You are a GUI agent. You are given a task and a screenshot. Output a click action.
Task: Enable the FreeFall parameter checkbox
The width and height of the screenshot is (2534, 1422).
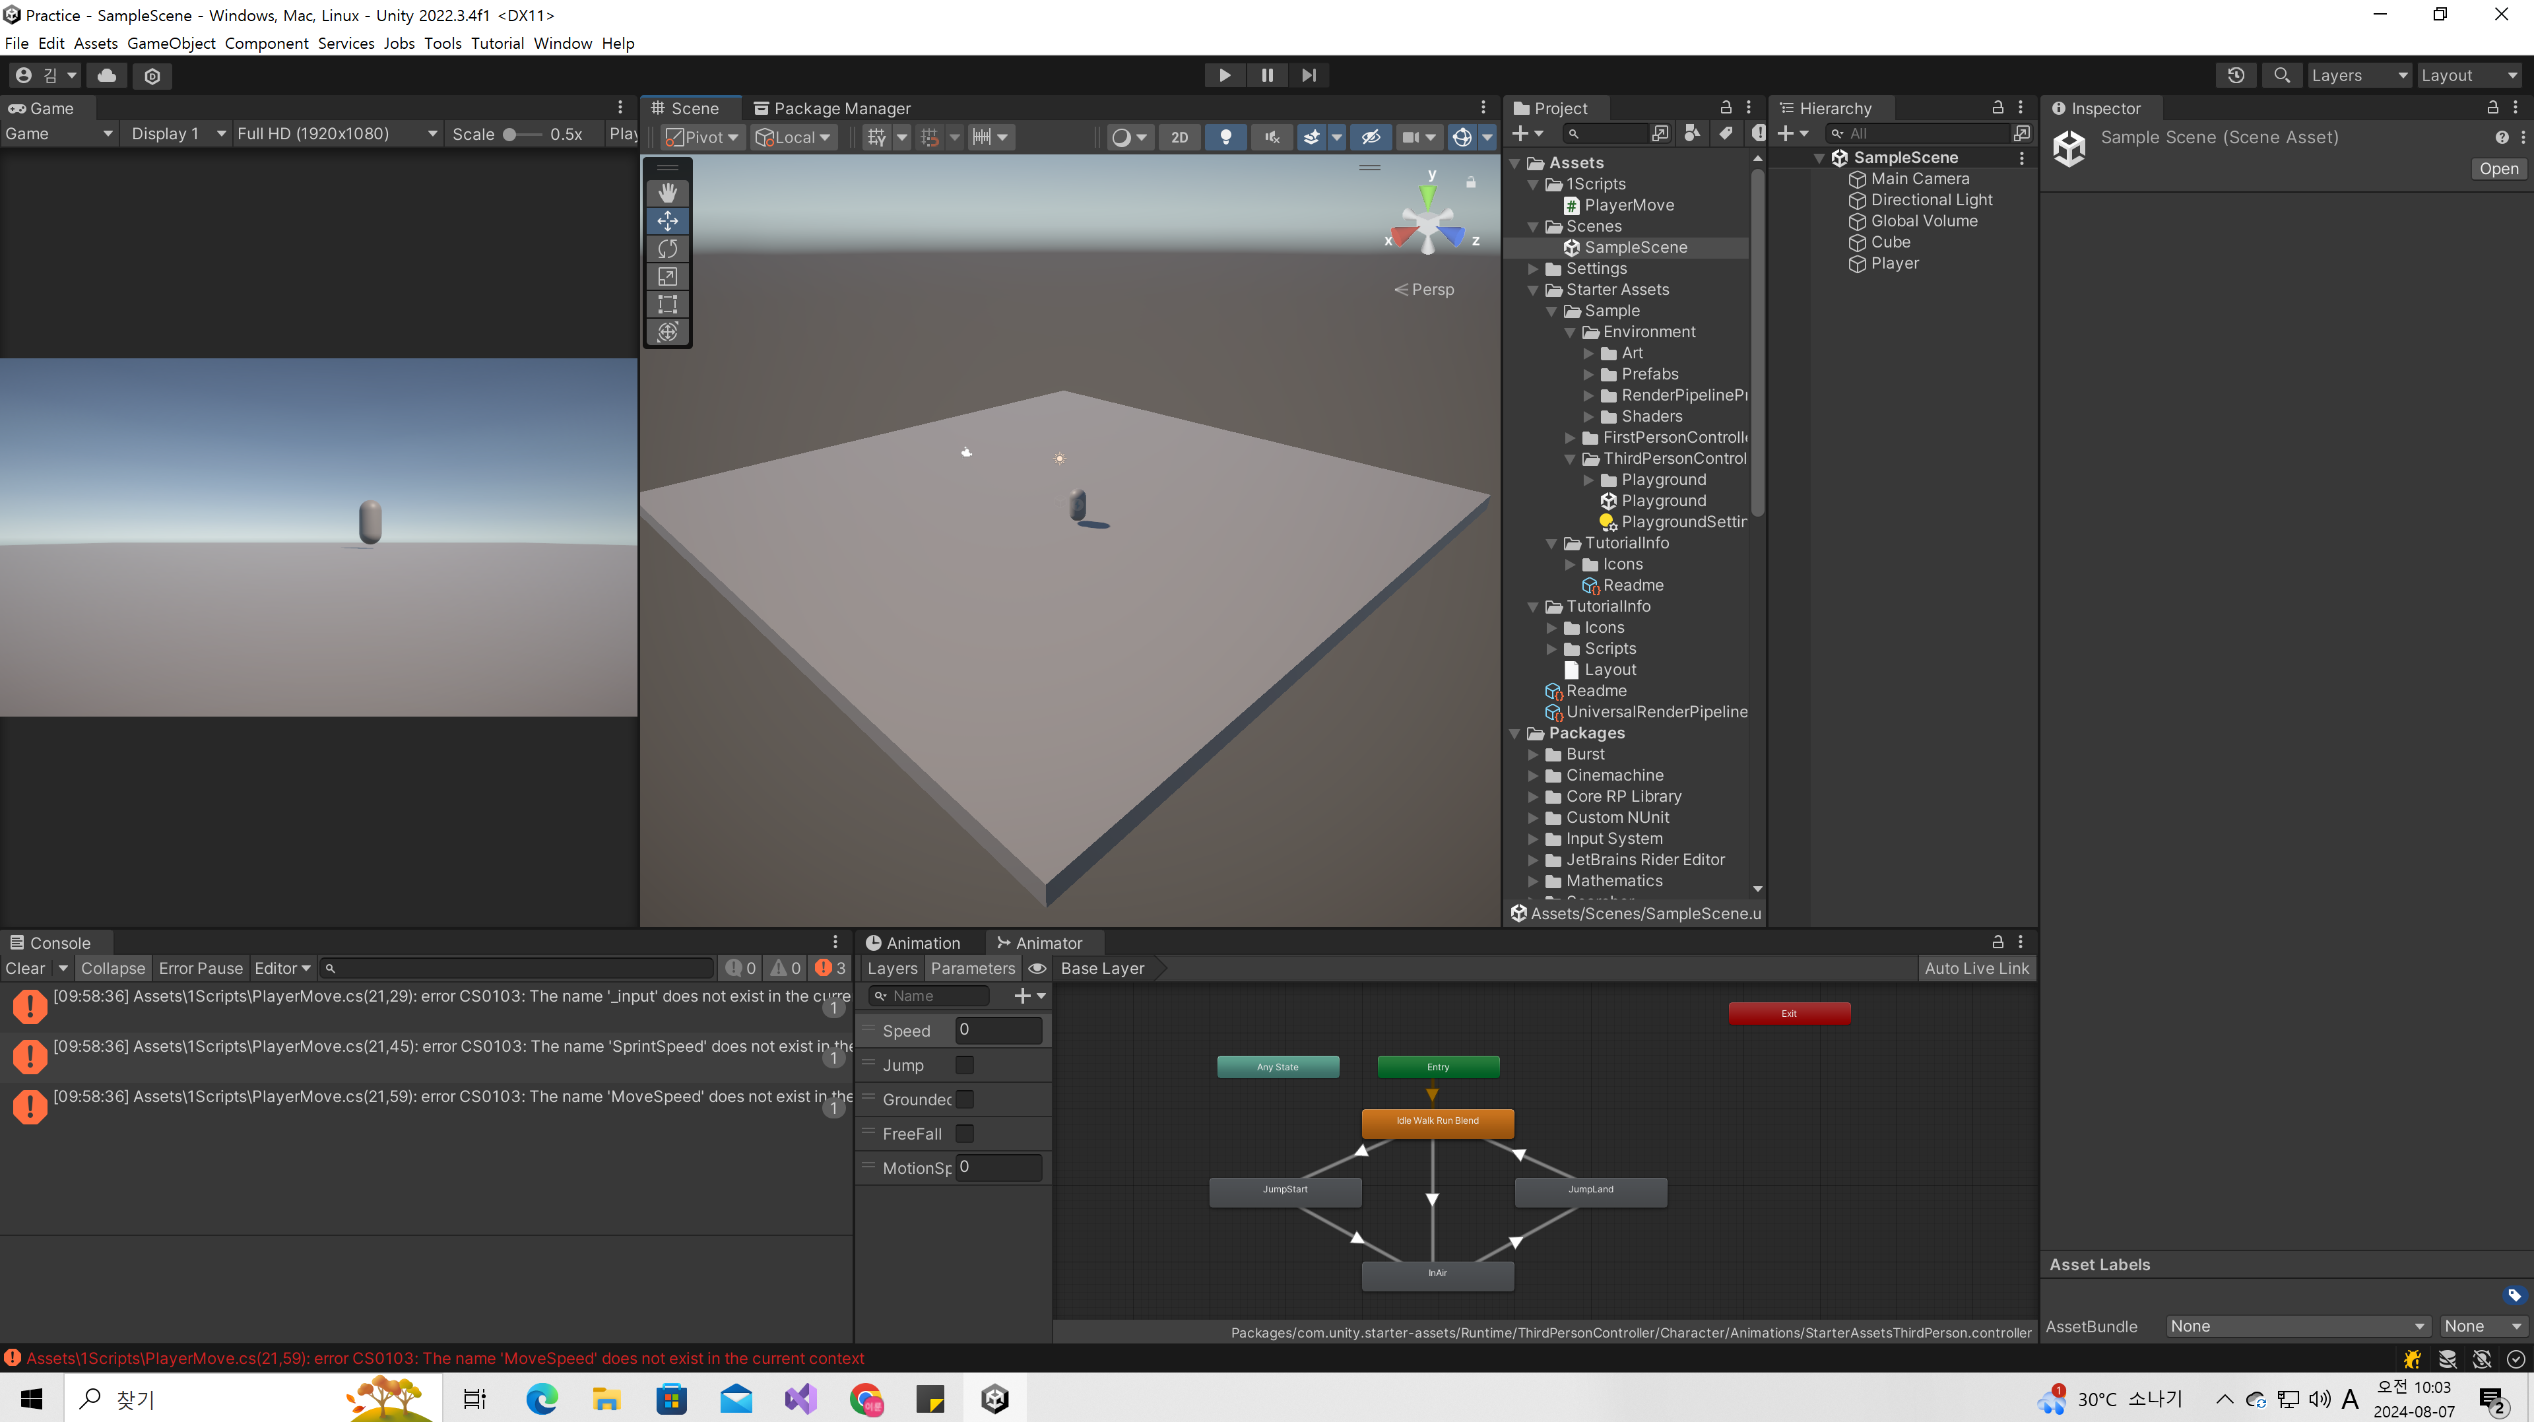[965, 1133]
